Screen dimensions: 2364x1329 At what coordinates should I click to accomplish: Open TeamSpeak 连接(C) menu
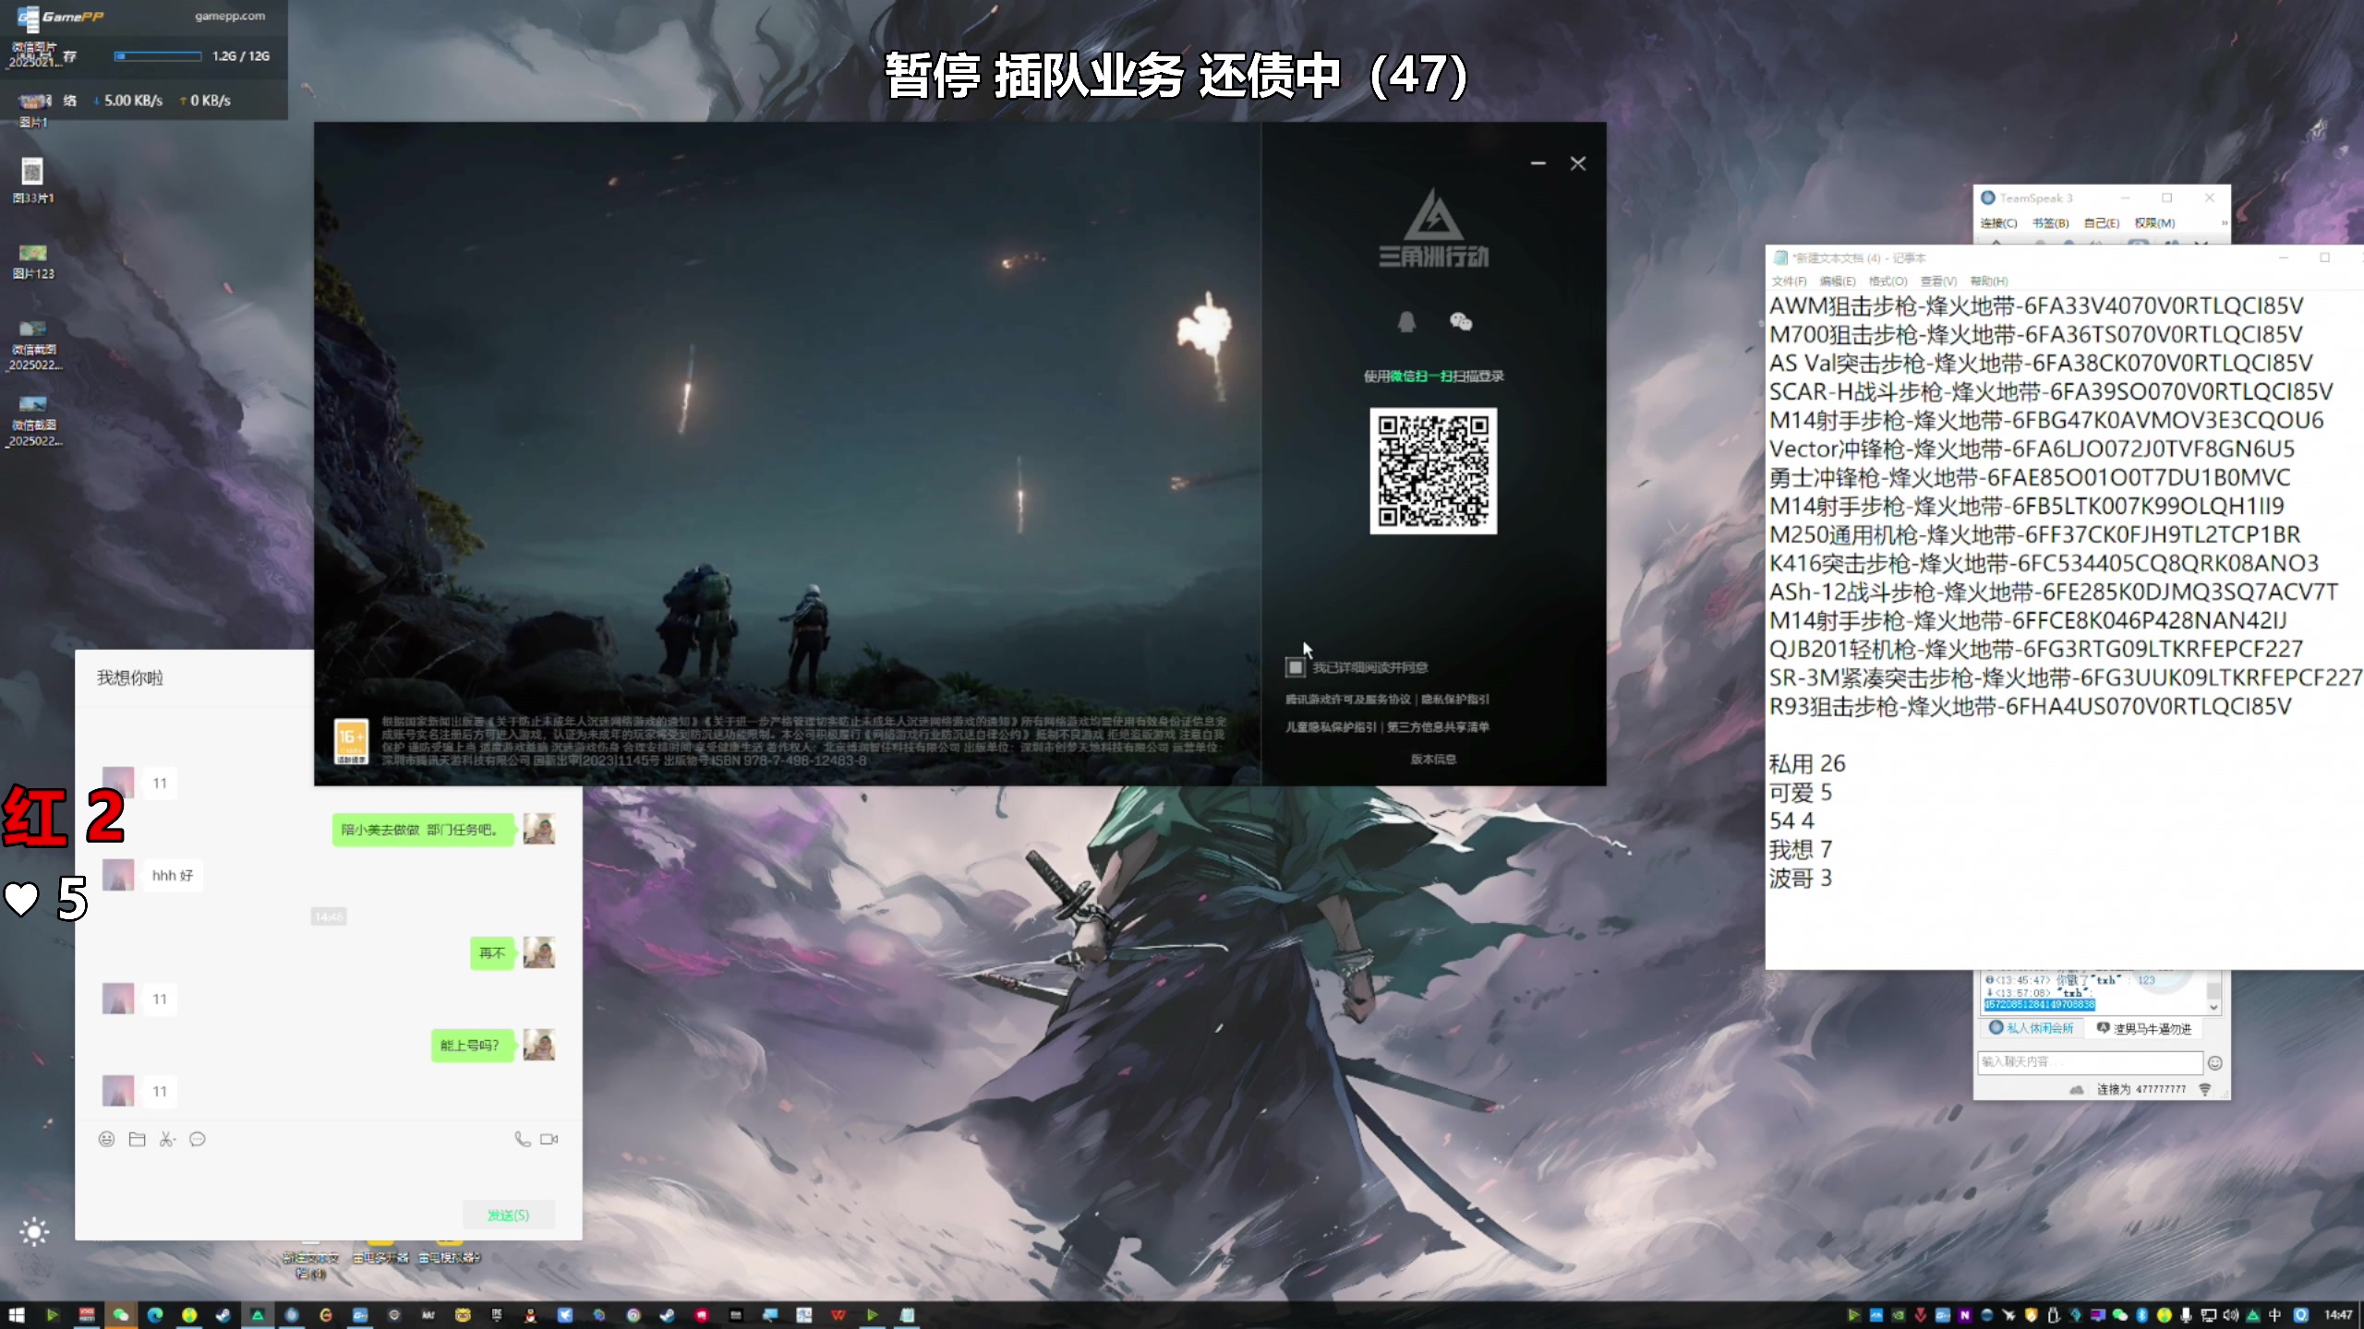(1998, 223)
